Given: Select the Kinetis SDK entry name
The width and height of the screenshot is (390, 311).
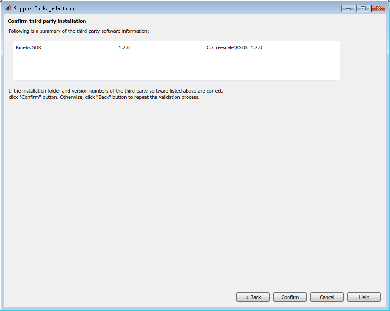Looking at the screenshot, I should coord(28,47).
